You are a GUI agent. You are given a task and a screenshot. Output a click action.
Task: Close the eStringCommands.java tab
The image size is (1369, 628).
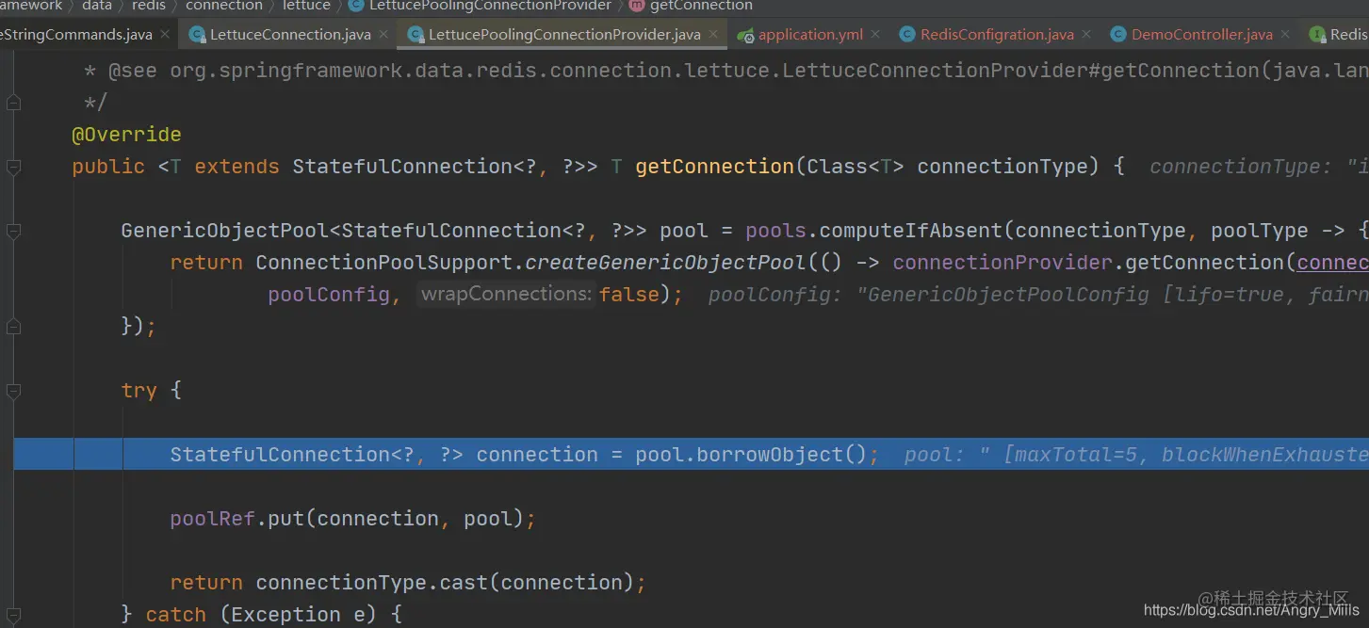(164, 34)
